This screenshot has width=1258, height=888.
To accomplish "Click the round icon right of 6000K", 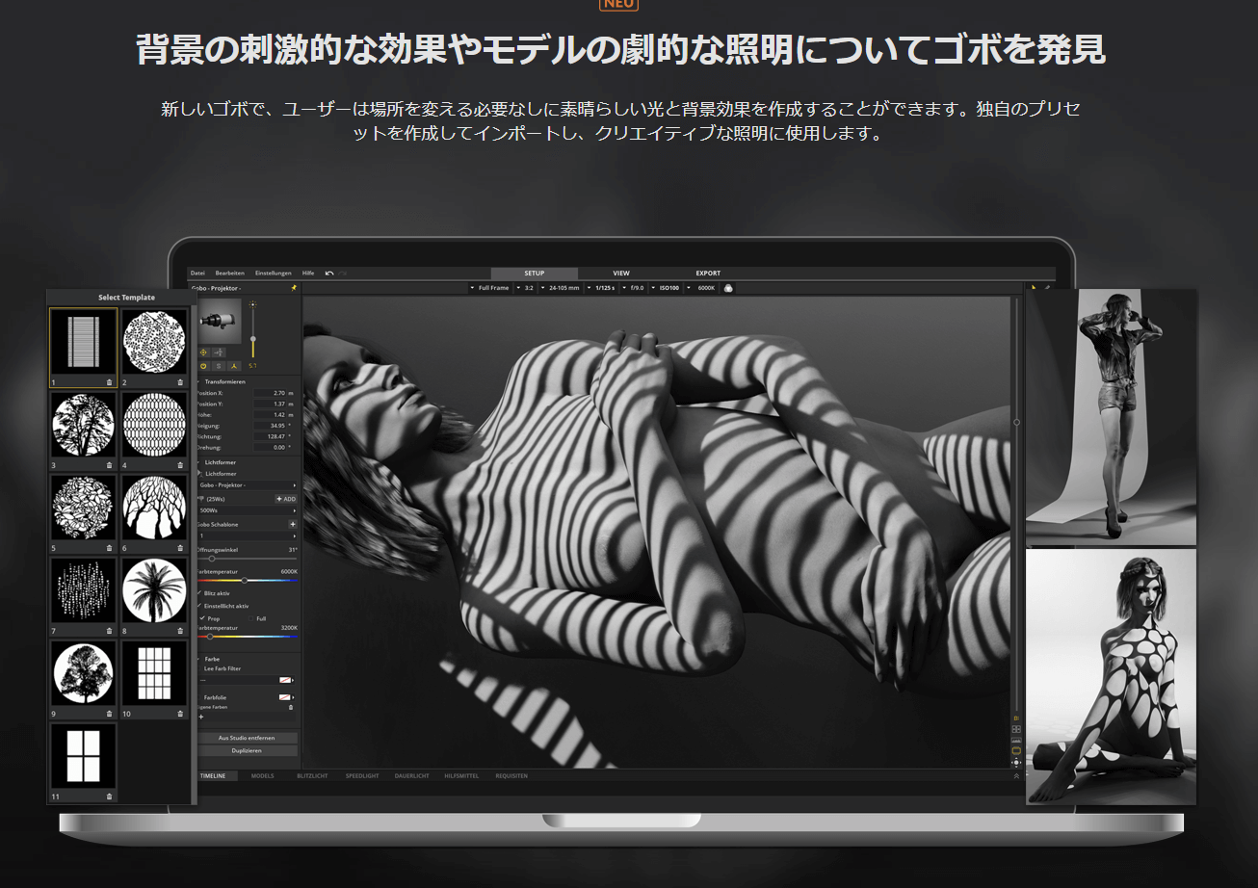I will [x=728, y=288].
